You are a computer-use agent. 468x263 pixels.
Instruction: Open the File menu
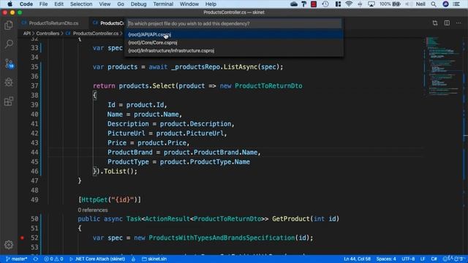click(x=43, y=4)
